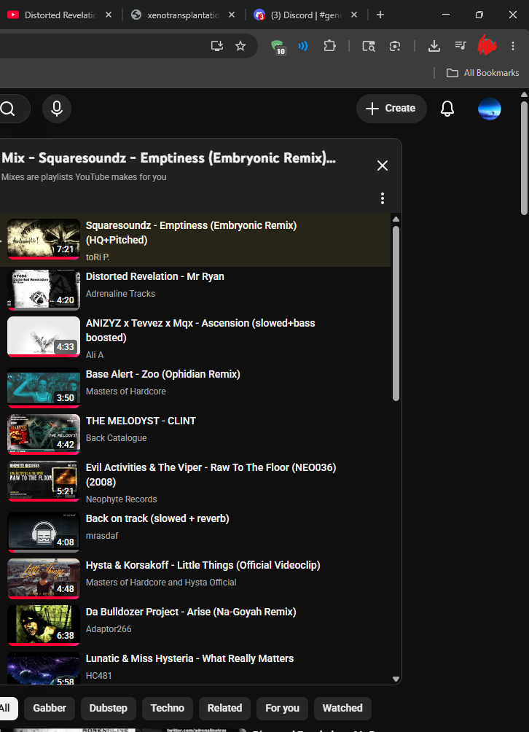Click the 6:38 Arise thumbnail
The width and height of the screenshot is (529, 732).
click(44, 625)
